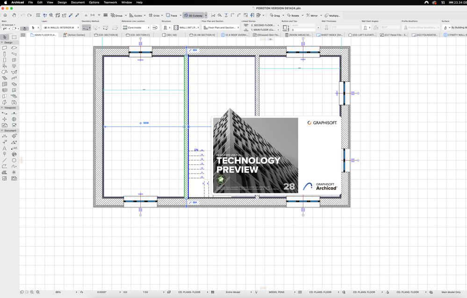Open the Apple menu
Viewport: 467px width, 298px height.
(x=5, y=2)
